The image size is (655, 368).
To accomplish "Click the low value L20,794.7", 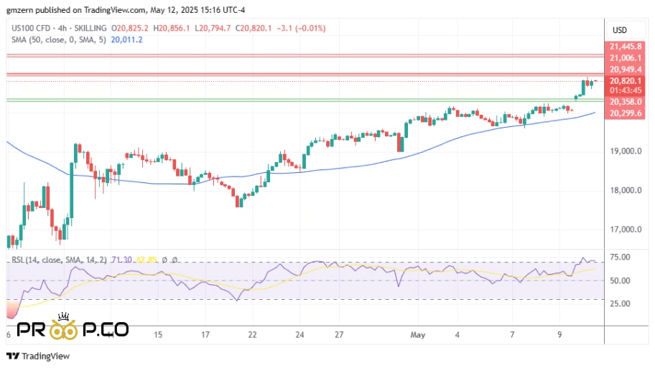I will (212, 28).
